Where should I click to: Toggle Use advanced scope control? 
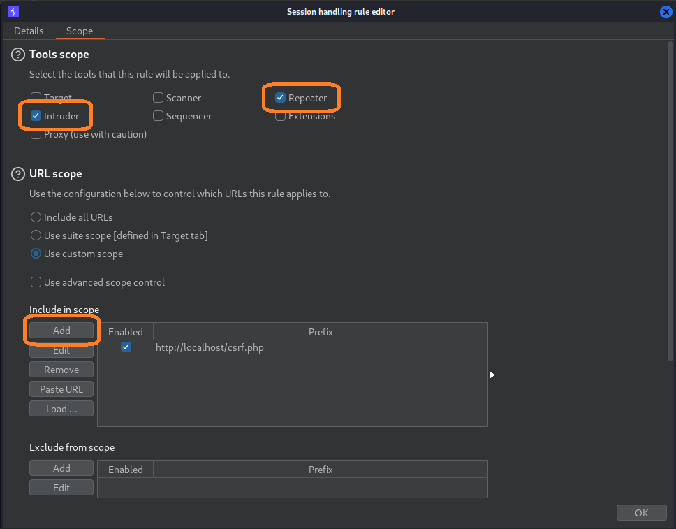click(35, 282)
